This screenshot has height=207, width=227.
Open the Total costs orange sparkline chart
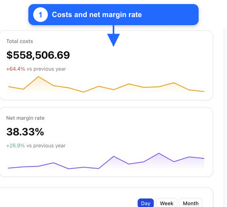tap(106, 84)
